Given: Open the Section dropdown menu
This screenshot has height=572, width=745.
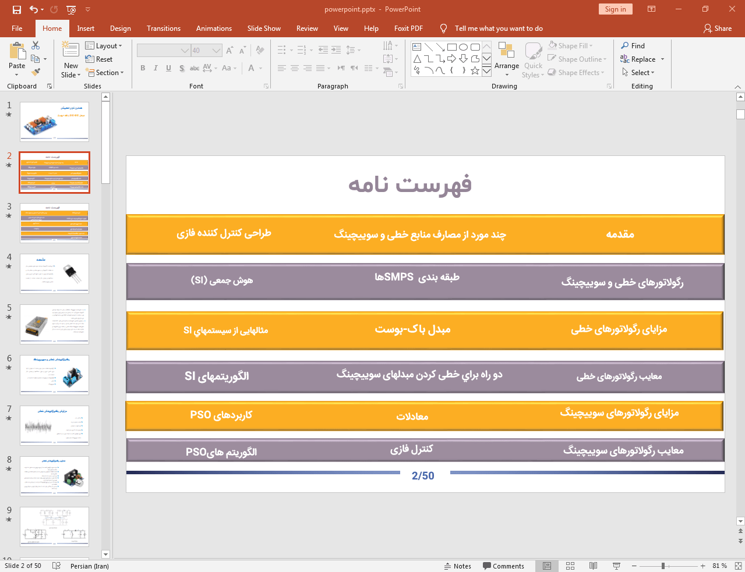Looking at the screenshot, I should tap(105, 73).
